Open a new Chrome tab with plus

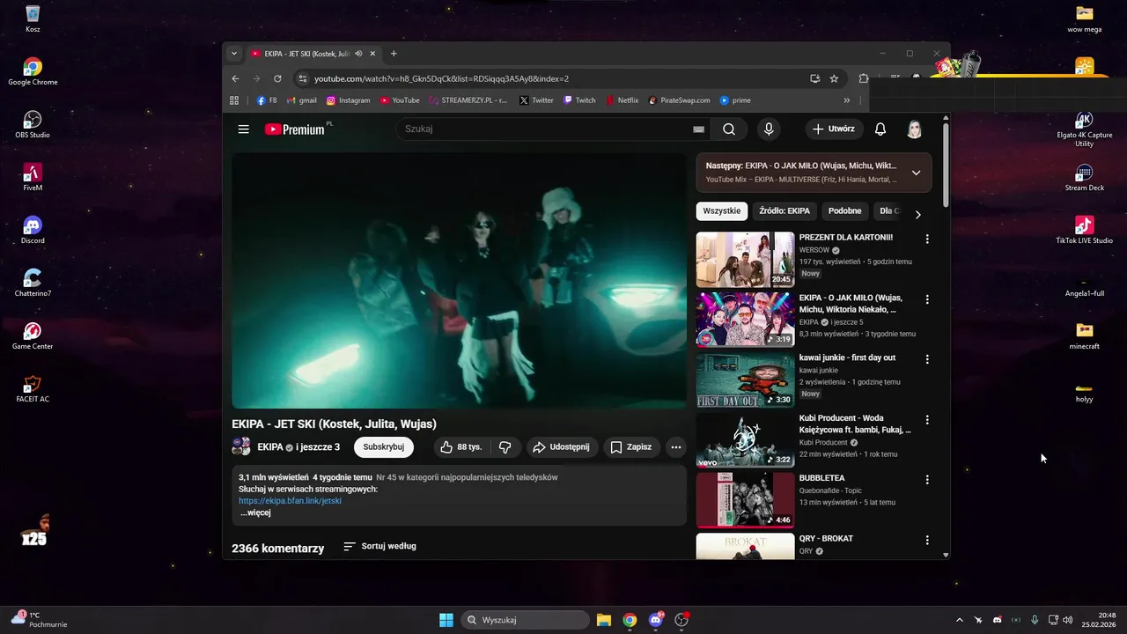click(394, 54)
